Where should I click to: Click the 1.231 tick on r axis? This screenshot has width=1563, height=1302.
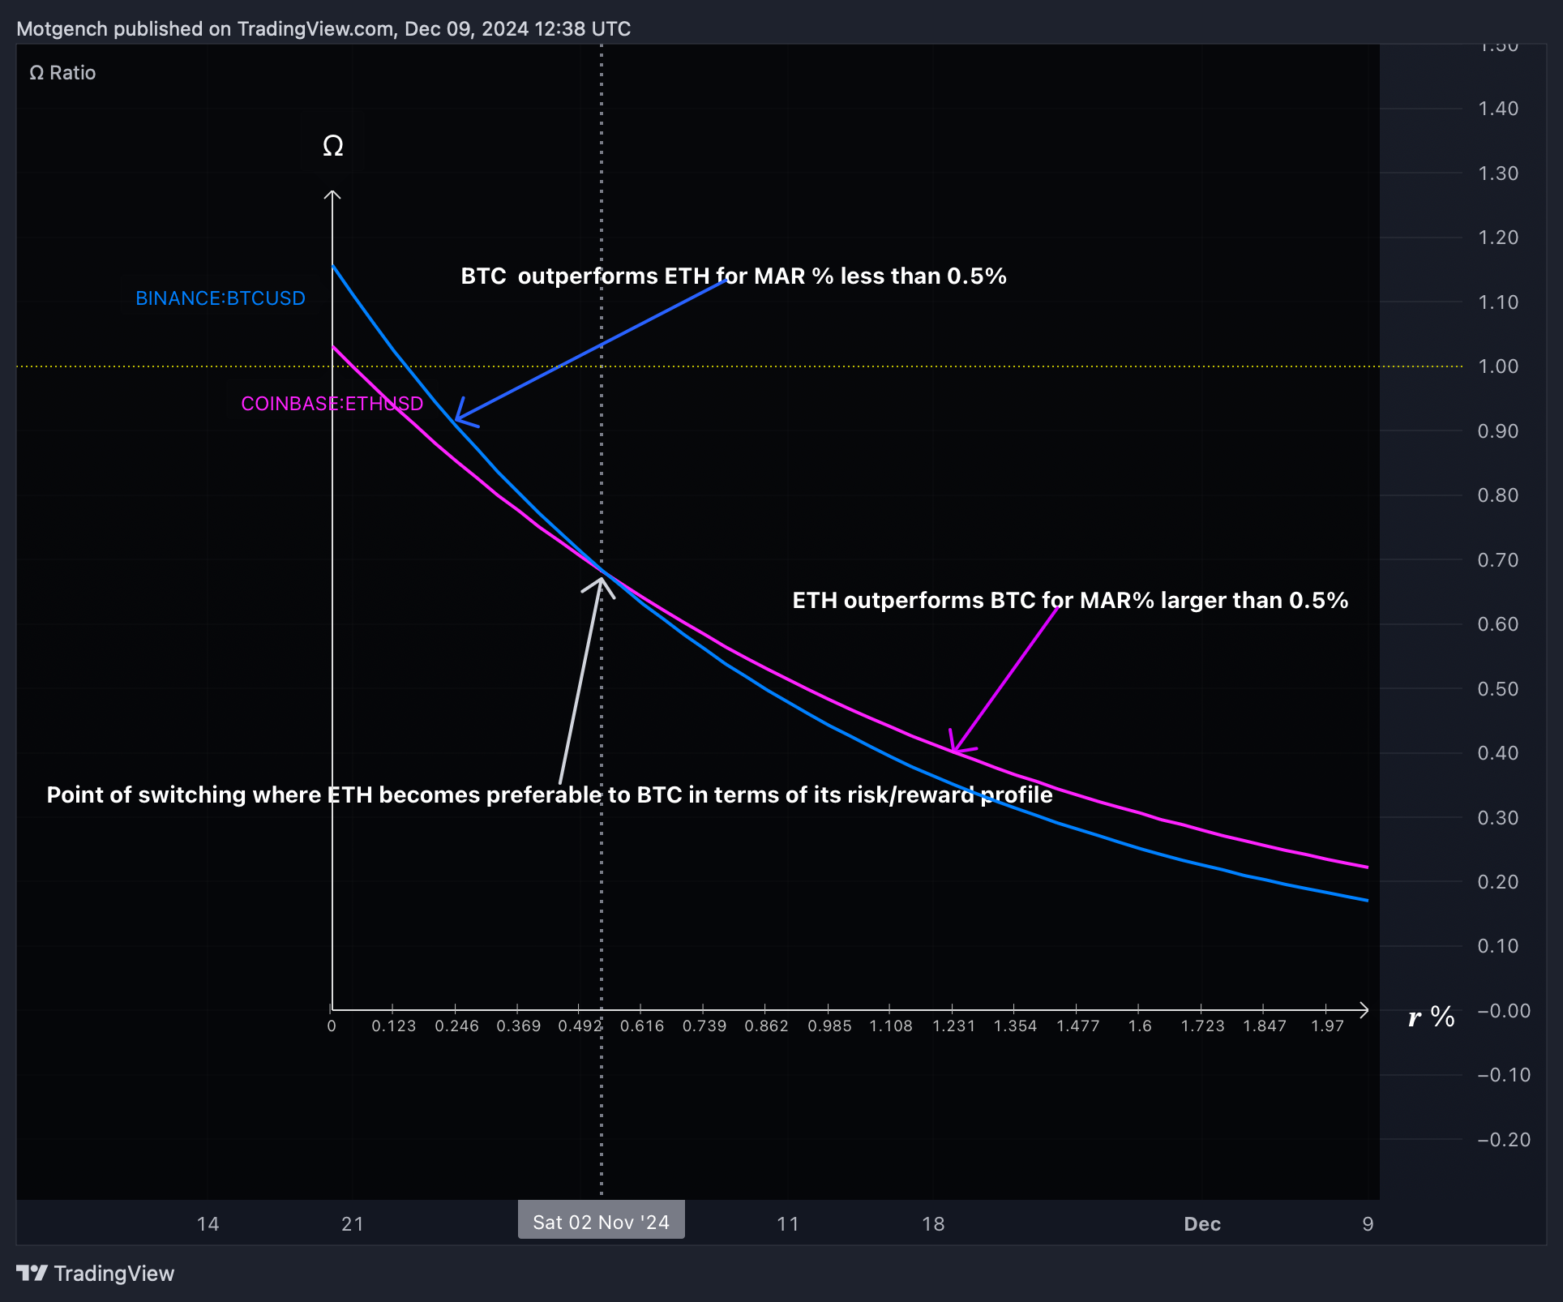(x=954, y=1026)
